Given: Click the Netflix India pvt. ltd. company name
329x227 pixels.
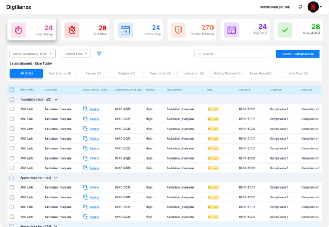Looking at the screenshot, I should pyautogui.click(x=275, y=7).
